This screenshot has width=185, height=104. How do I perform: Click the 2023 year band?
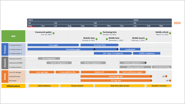tap(80, 20)
